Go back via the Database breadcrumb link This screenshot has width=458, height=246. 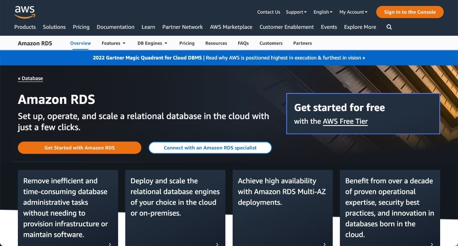(x=31, y=78)
